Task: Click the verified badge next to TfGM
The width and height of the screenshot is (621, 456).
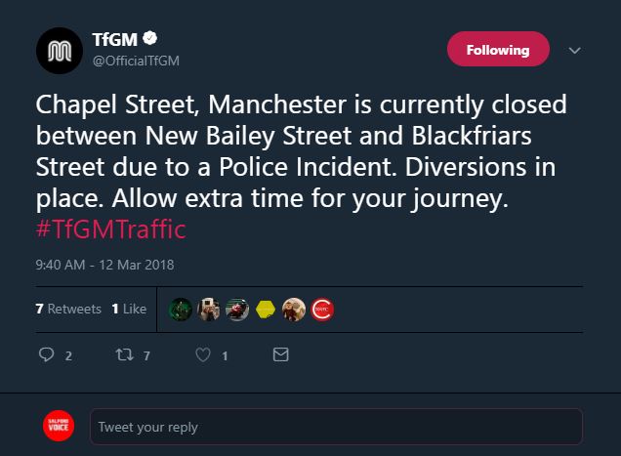Action: (150, 40)
